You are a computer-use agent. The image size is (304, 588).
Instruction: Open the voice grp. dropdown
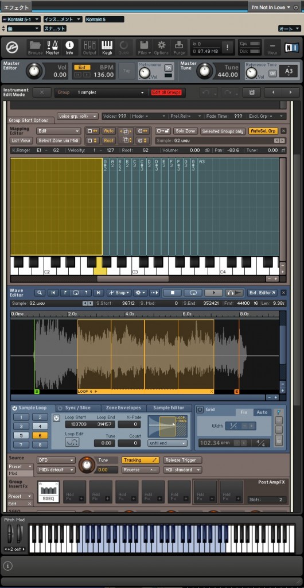click(x=78, y=116)
